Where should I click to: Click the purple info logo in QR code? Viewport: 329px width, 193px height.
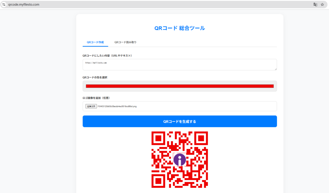click(180, 160)
